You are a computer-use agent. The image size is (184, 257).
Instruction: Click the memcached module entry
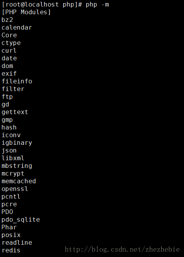click(19, 181)
